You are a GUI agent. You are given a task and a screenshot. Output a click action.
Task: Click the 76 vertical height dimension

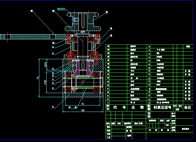tap(37, 78)
